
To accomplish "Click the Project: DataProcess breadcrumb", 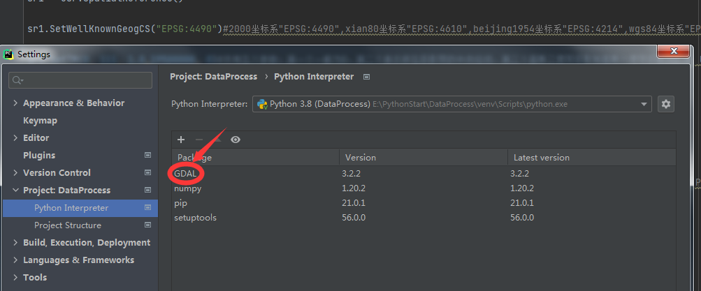I will tap(214, 77).
